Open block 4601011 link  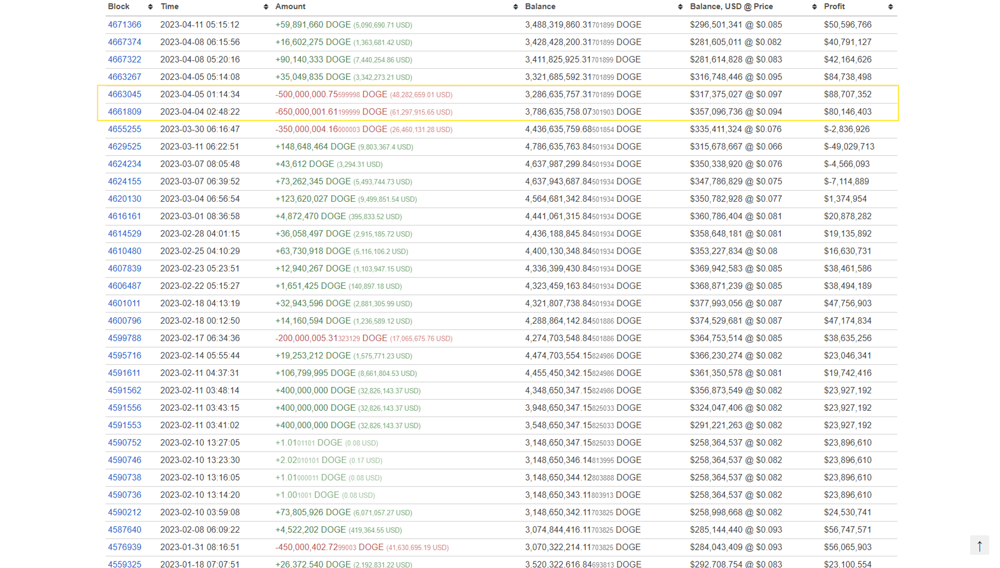124,303
